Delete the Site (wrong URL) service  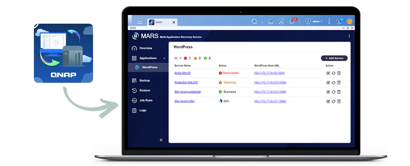pyautogui.click(x=339, y=101)
